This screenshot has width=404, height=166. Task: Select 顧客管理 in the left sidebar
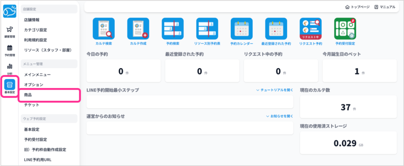click(x=9, y=31)
